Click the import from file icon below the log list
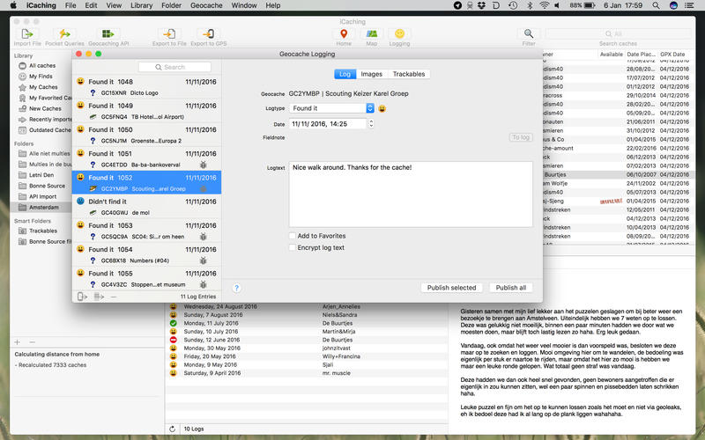The height and width of the screenshot is (440, 705). 99,297
